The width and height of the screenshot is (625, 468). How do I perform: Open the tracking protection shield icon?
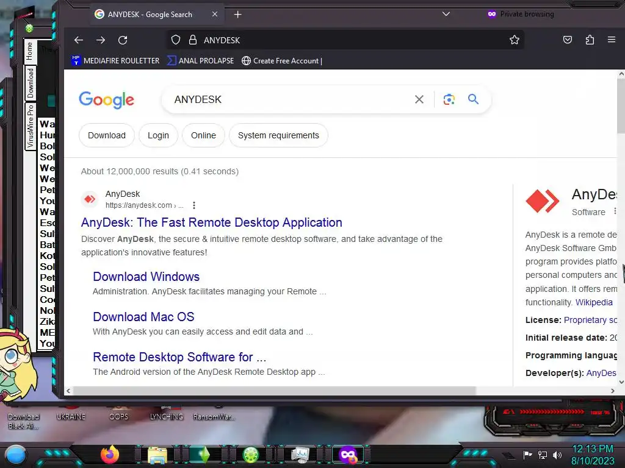(176, 40)
